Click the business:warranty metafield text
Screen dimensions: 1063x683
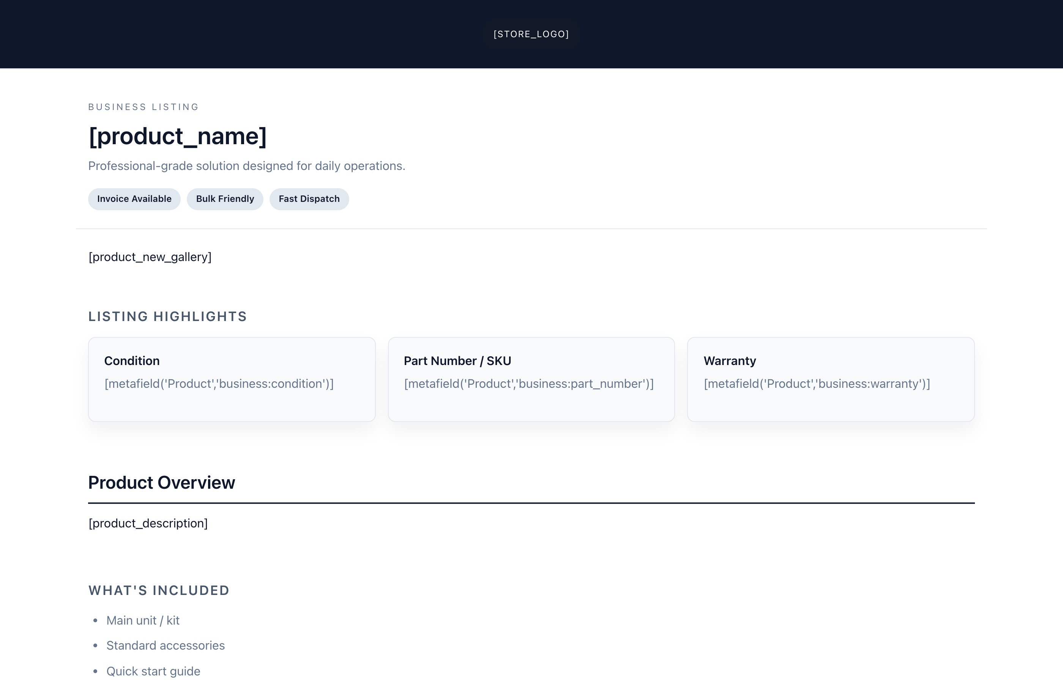pos(816,384)
